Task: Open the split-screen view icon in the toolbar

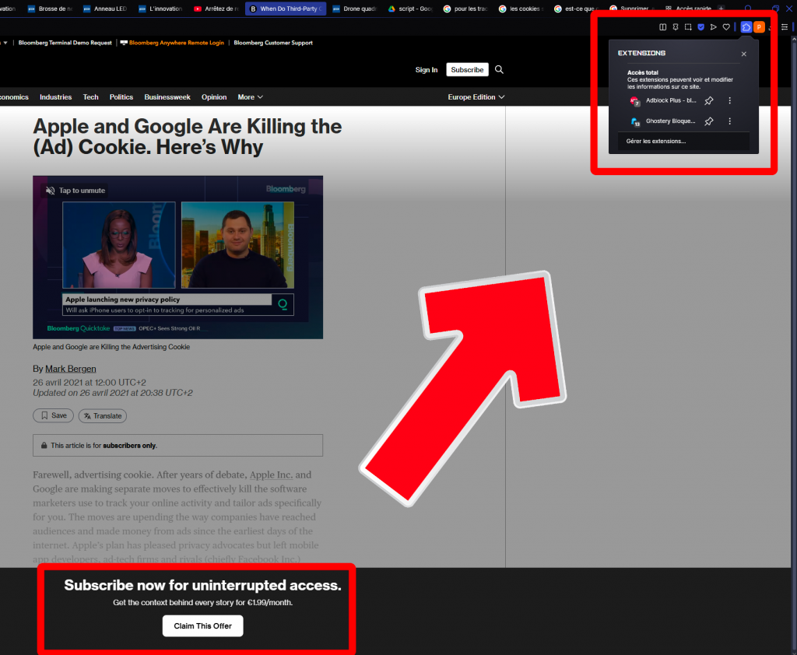Action: coord(663,27)
